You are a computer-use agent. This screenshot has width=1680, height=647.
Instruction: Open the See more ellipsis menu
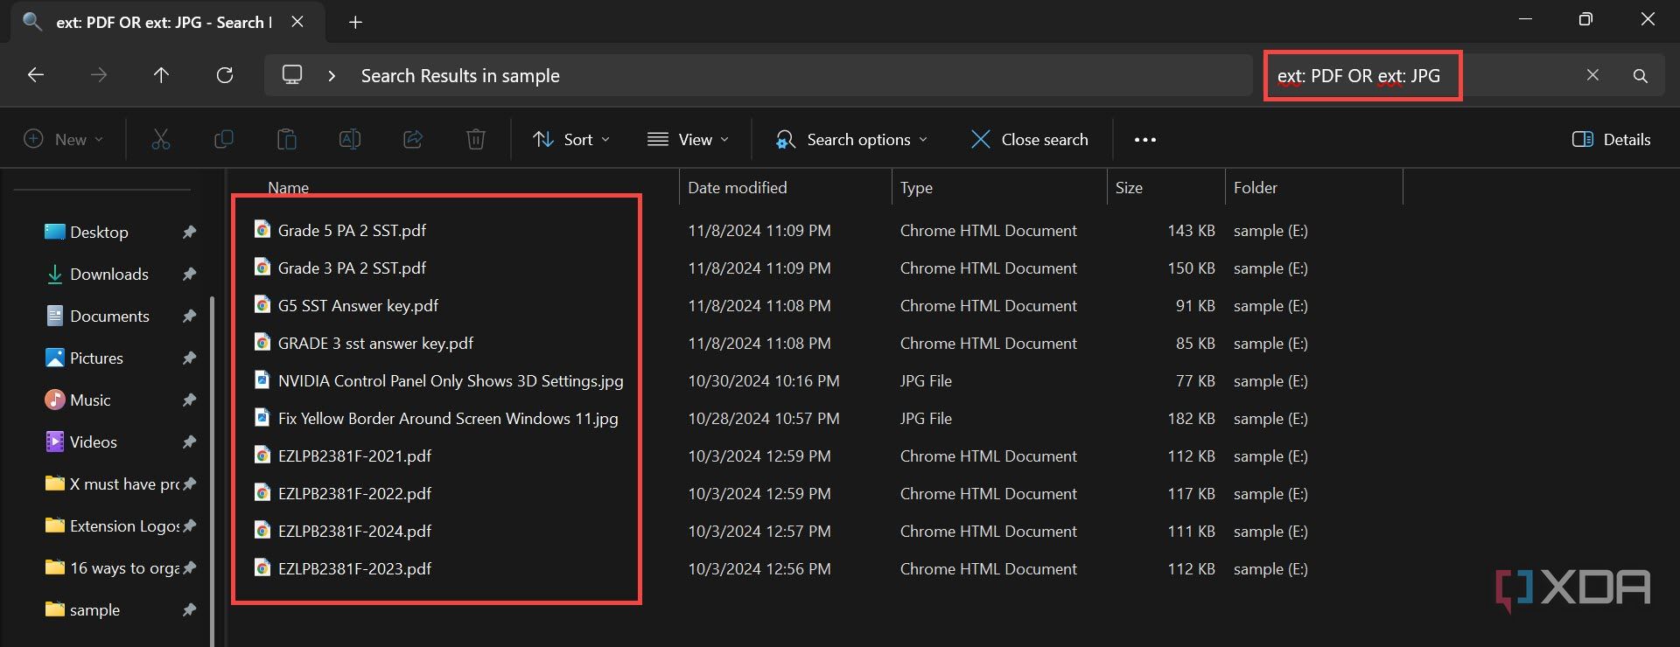(x=1145, y=139)
